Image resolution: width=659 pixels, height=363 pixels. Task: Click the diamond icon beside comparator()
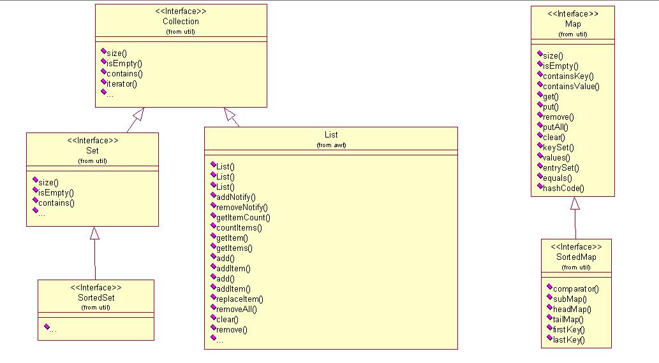549,287
